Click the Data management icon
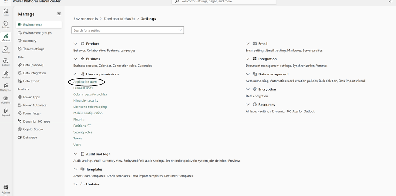Viewport: 396px width, 196px height. pyautogui.click(x=254, y=74)
